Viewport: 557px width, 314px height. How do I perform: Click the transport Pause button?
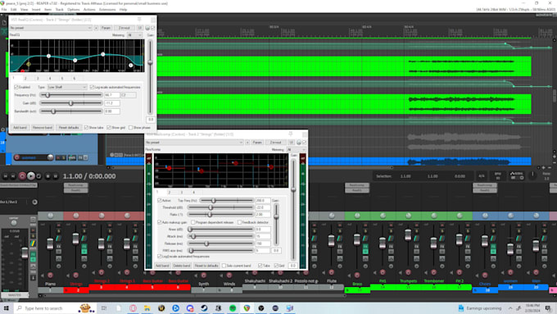[x=56, y=176]
